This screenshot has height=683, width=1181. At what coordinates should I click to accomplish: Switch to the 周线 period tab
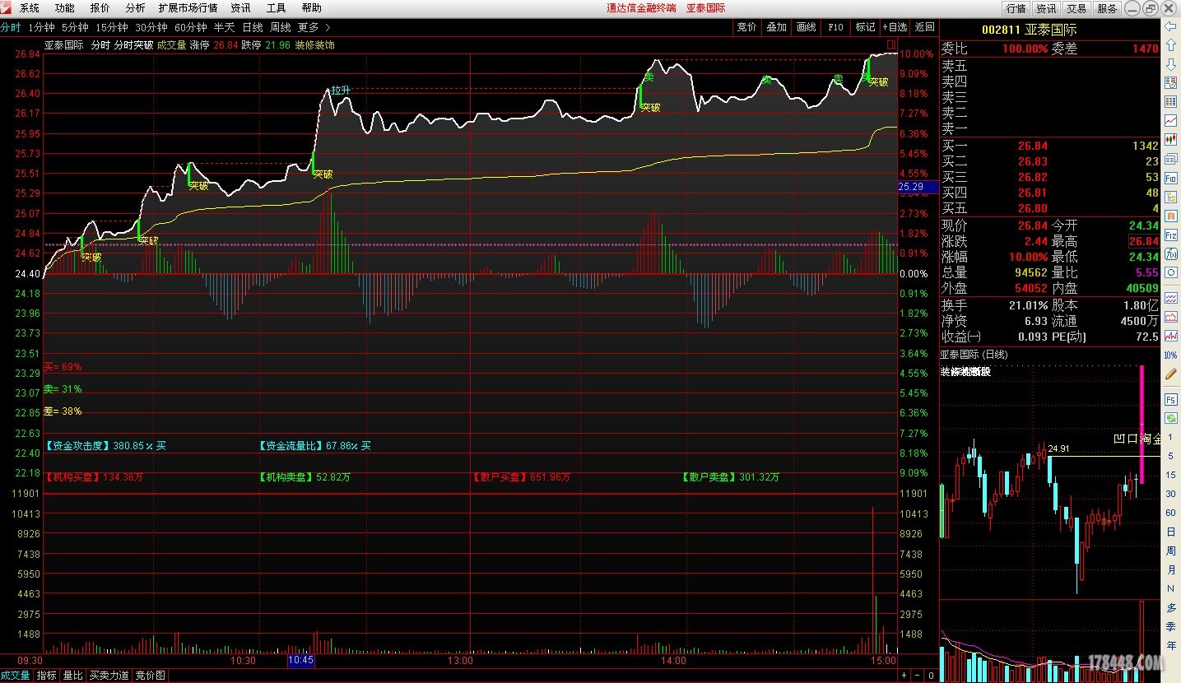(x=280, y=27)
